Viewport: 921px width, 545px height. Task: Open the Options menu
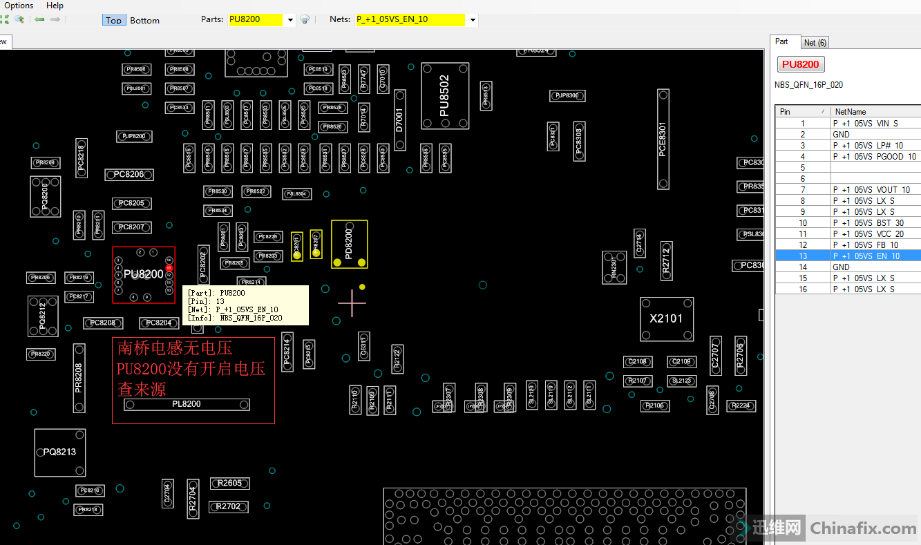pyautogui.click(x=19, y=6)
